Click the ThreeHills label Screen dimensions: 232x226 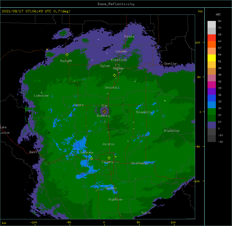point(144,112)
